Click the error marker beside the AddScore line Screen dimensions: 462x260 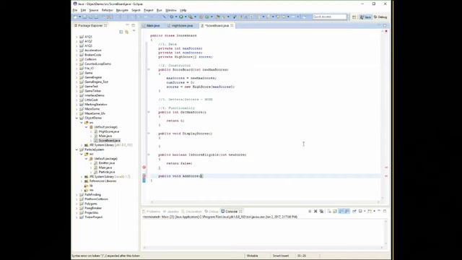(144, 176)
